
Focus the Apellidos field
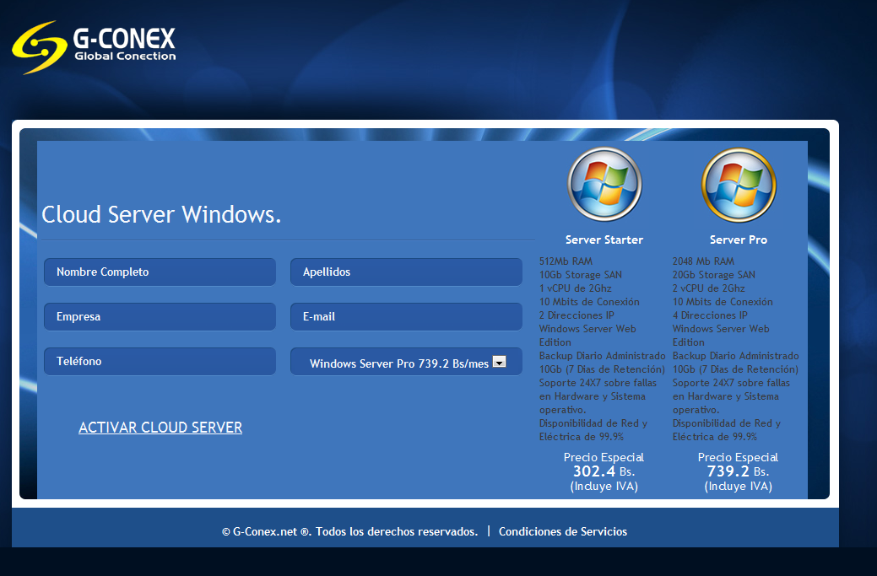coord(406,272)
